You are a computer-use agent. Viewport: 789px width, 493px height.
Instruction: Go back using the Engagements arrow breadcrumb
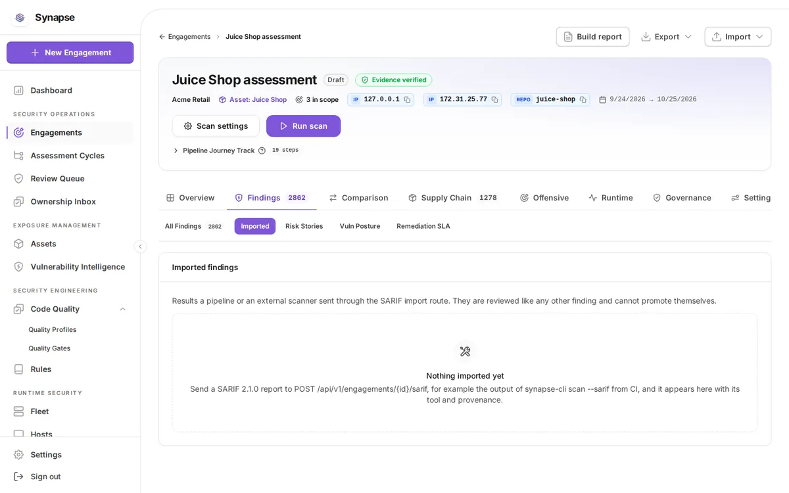[185, 37]
